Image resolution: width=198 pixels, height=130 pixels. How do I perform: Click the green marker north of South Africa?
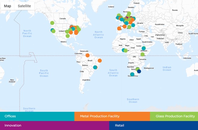tap(137, 69)
